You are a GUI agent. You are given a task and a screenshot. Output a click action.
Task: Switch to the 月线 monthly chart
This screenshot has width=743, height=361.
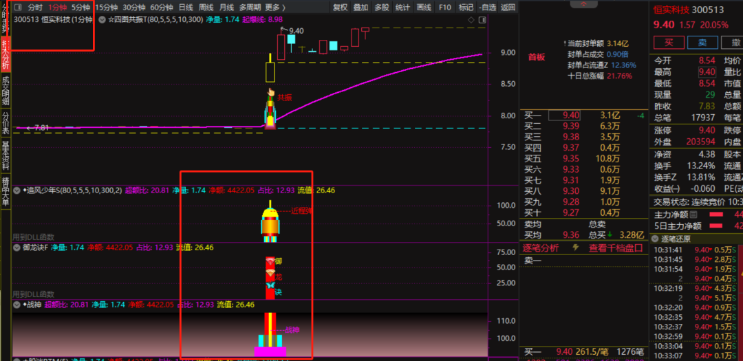click(226, 7)
